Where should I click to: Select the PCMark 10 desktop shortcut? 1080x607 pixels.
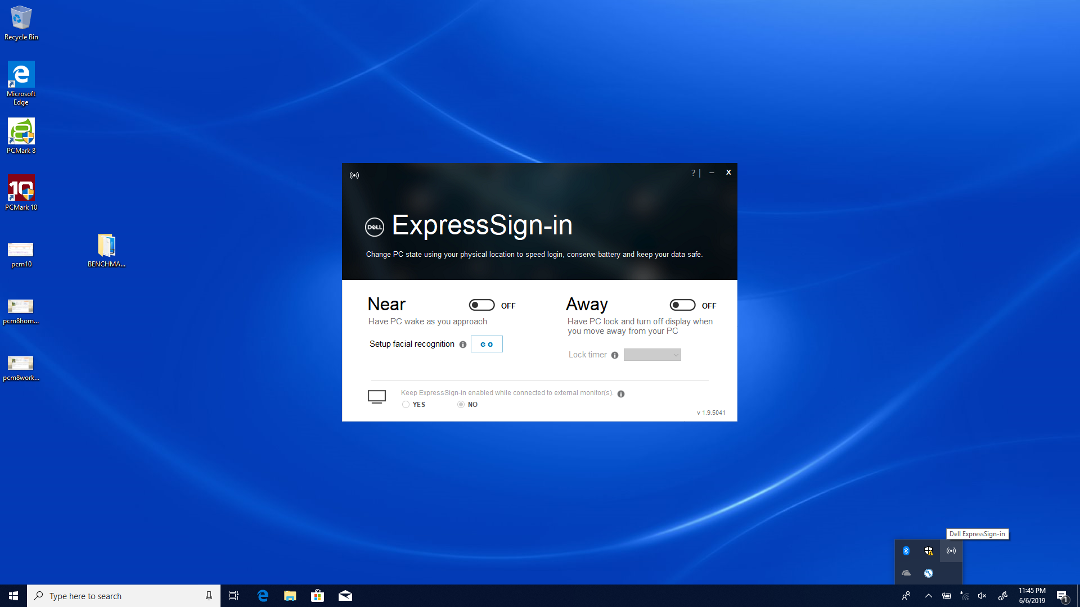coord(21,193)
